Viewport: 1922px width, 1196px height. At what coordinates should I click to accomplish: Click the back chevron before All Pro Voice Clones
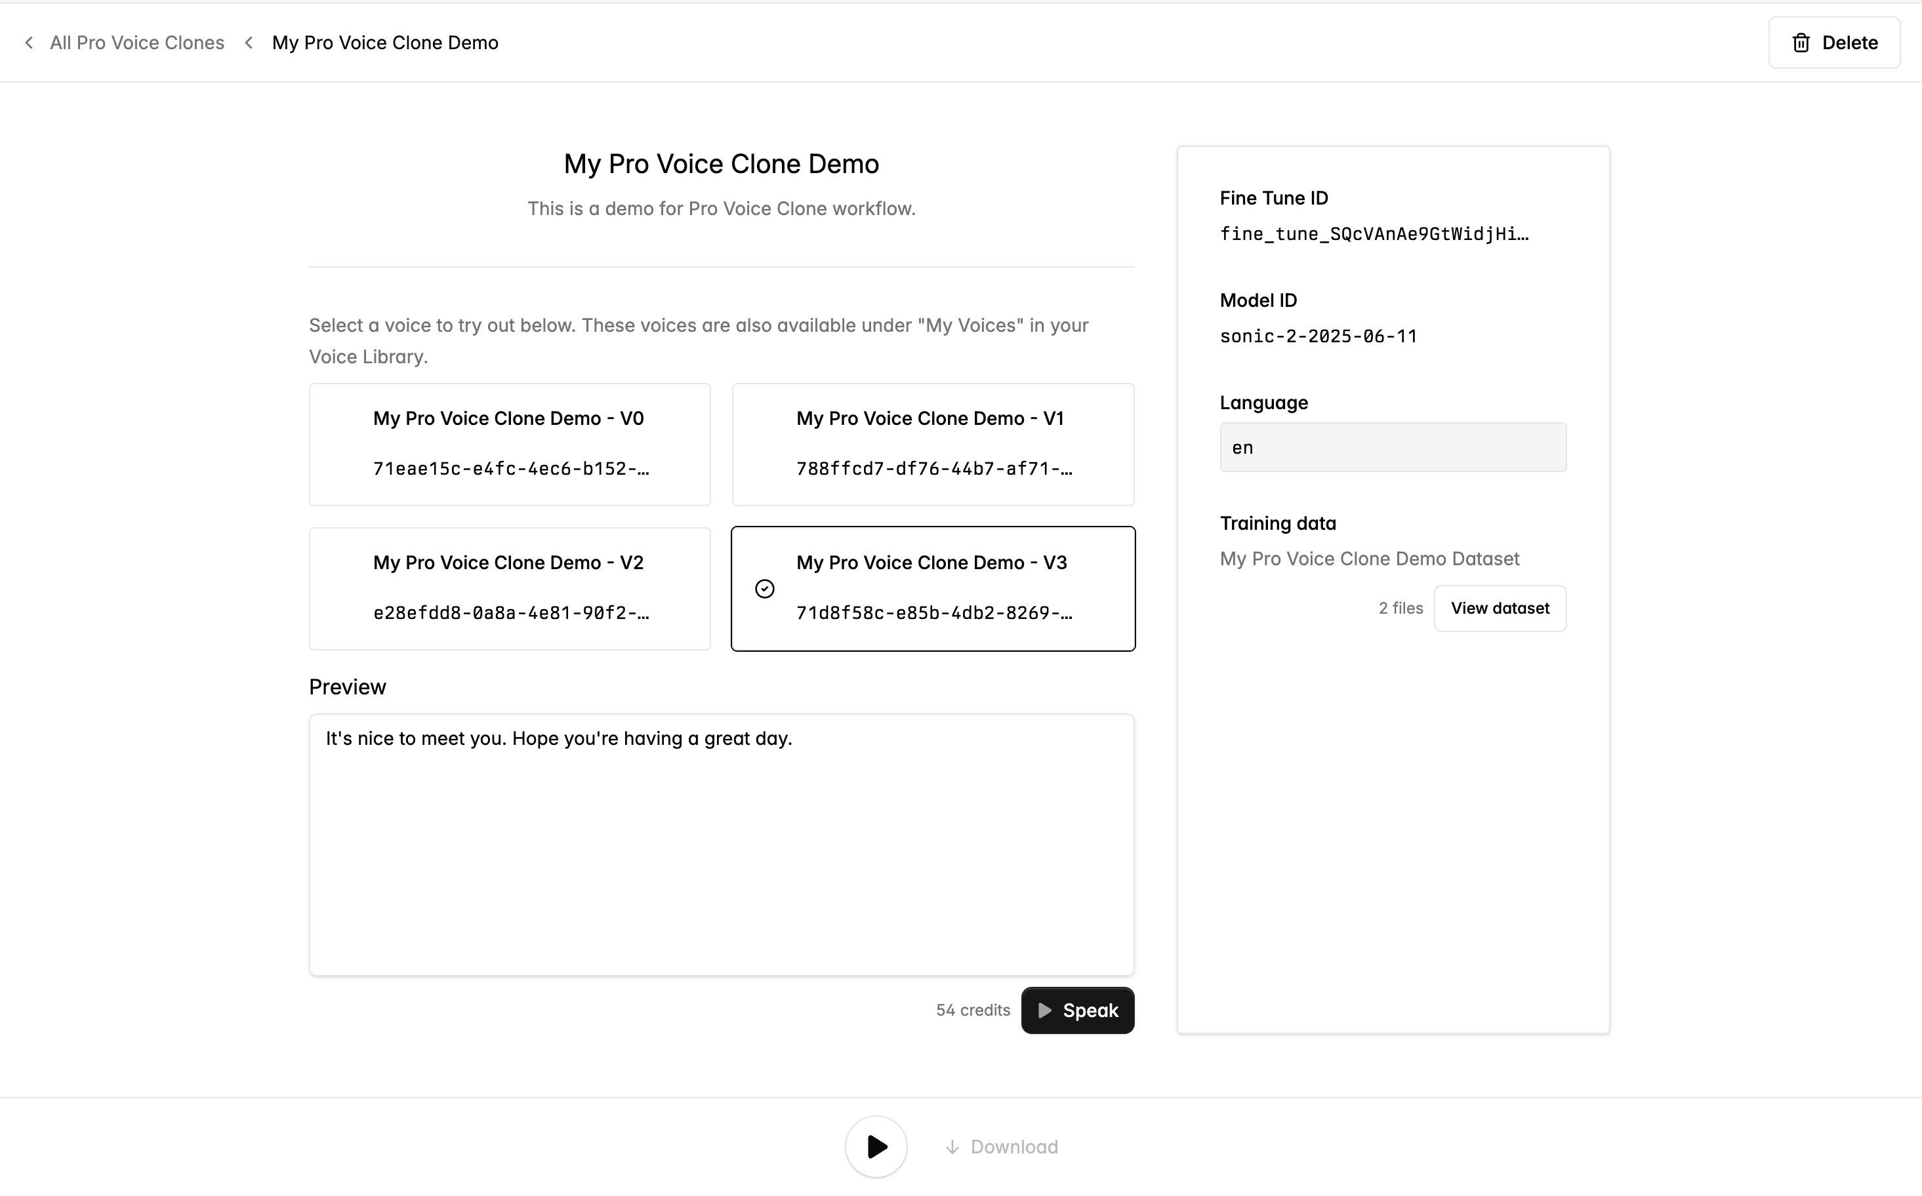[x=30, y=43]
